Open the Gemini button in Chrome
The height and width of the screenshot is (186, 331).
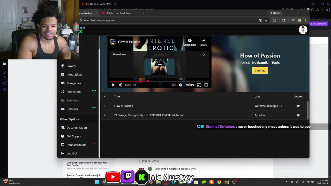275,13
